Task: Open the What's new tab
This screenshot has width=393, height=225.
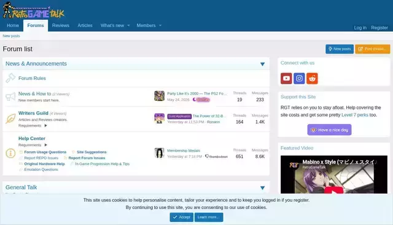Action: pos(112,25)
